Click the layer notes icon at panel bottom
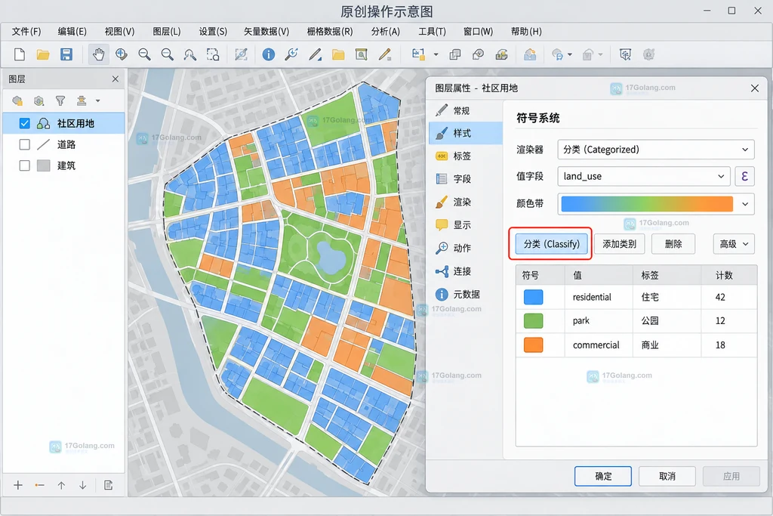 click(109, 486)
